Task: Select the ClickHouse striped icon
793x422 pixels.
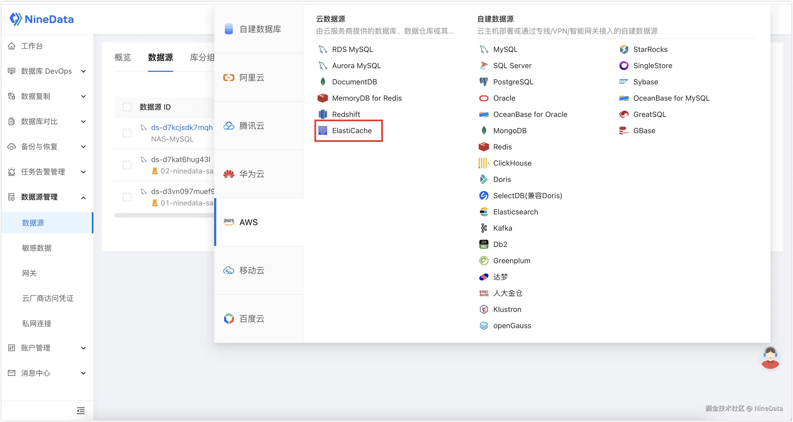Action: (x=484, y=163)
